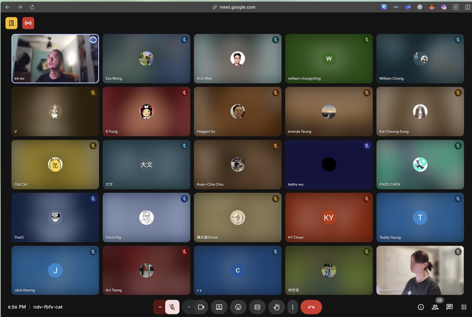472x317 pixels.
Task: Open the fox extension icon
Action: pyautogui.click(x=431, y=7)
